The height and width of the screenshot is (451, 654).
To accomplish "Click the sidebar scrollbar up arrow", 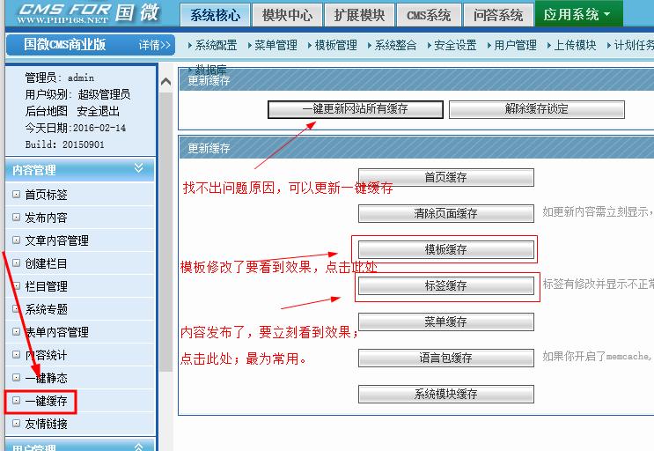I will 166,82.
